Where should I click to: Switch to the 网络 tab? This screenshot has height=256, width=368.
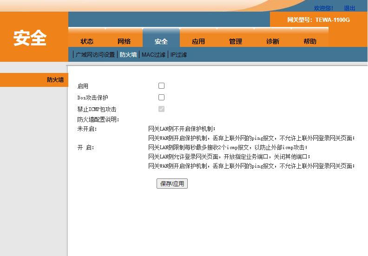(x=124, y=41)
